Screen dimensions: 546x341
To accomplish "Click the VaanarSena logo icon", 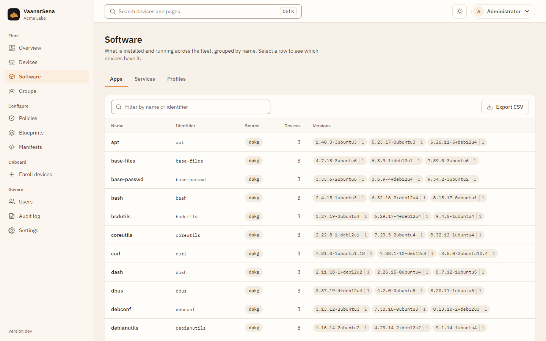I will click(14, 14).
